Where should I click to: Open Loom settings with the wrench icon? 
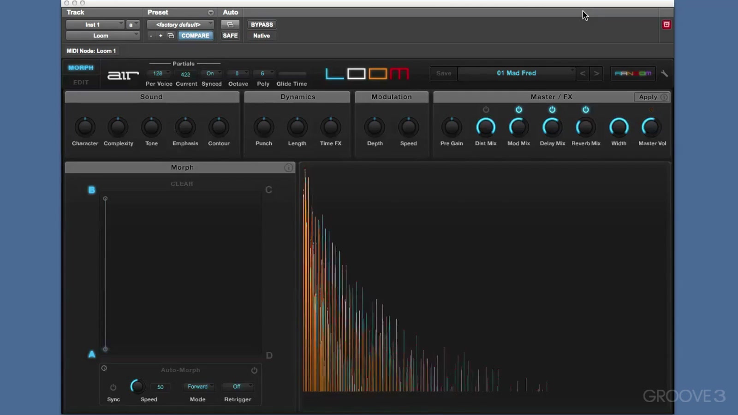664,73
